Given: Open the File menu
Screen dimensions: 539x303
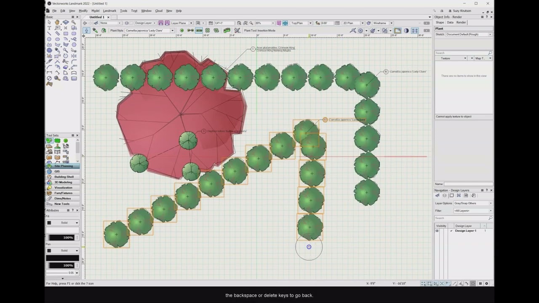Looking at the screenshot, I should (x=54, y=11).
